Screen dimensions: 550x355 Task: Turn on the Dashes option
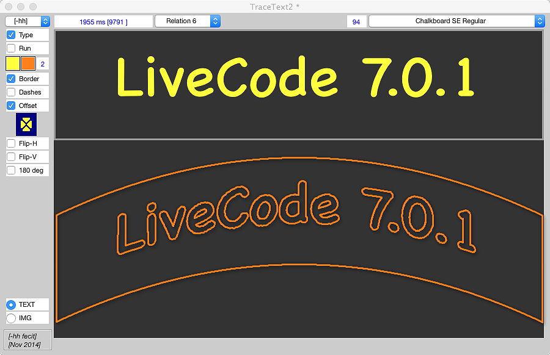tap(11, 92)
